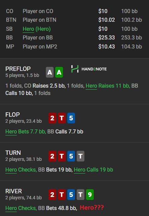Click the PREFLOP section heading
This screenshot has height=216, width=149.
[18, 69]
